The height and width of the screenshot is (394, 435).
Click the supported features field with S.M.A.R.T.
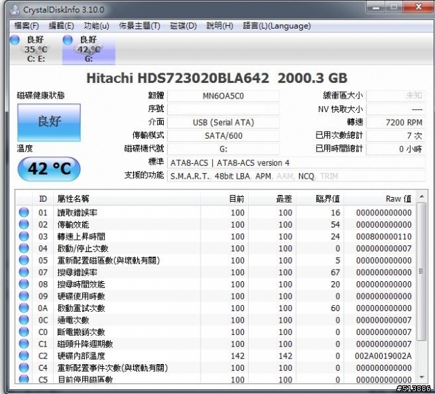(296, 176)
